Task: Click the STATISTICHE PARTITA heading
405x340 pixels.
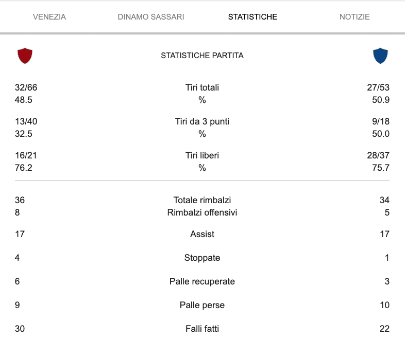Action: point(202,56)
